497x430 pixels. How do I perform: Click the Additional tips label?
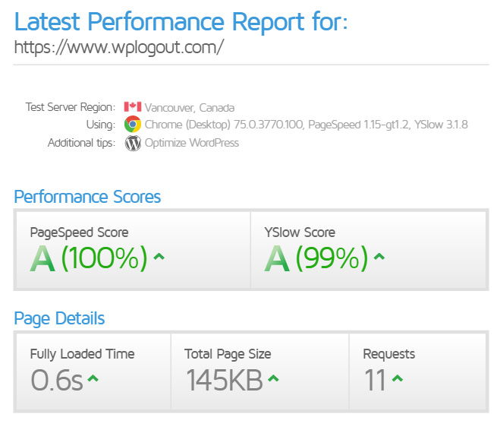tap(82, 143)
